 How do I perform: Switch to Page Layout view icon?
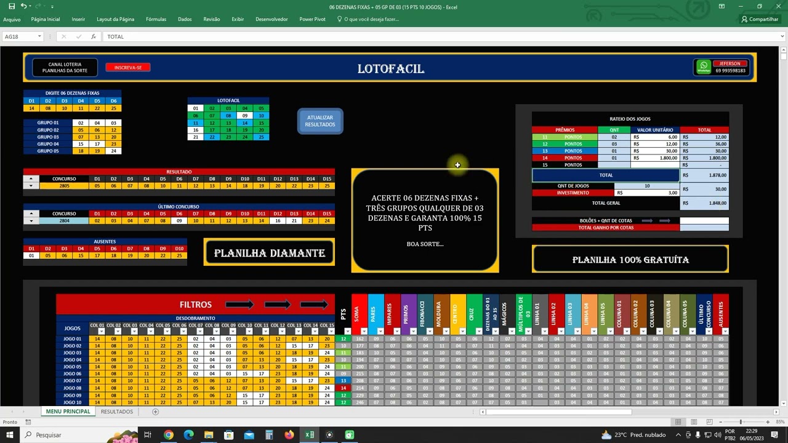pyautogui.click(x=693, y=422)
